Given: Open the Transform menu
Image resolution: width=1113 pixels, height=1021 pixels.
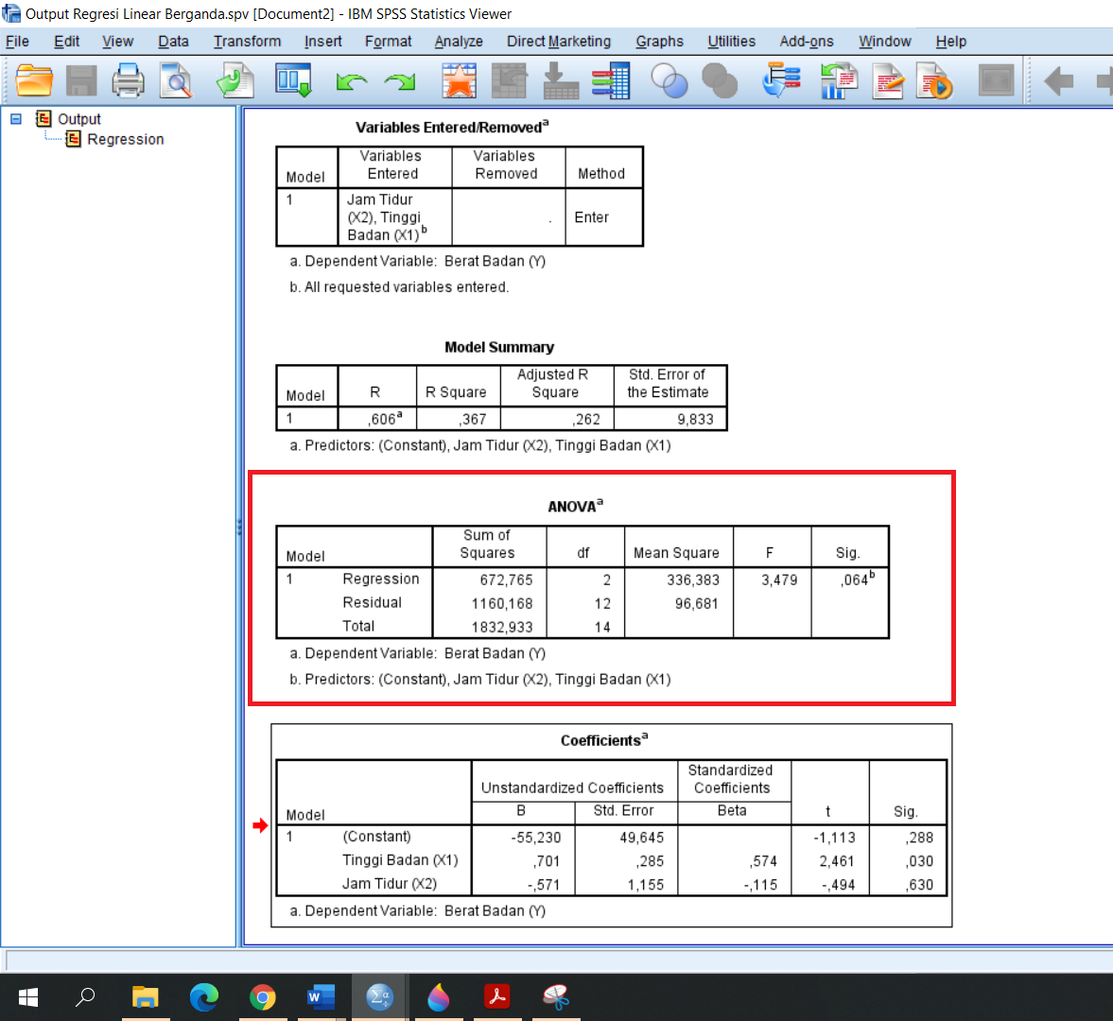Looking at the screenshot, I should click(x=247, y=42).
